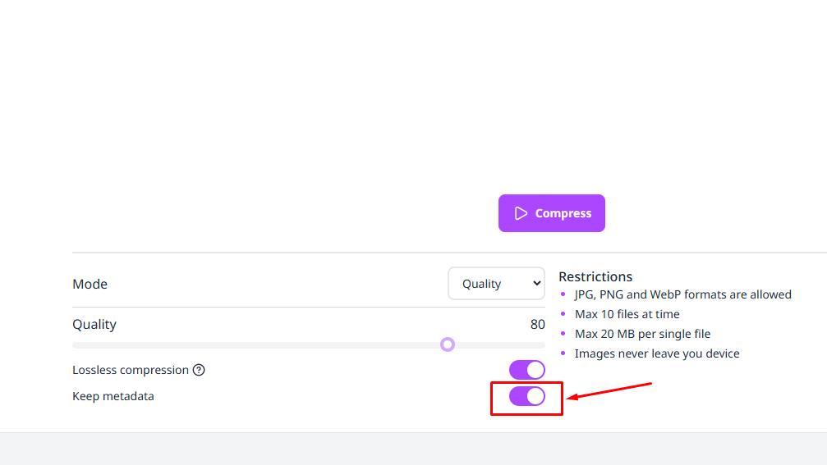Viewport: 827px width, 465px height.
Task: Click the play icon inside Compress button
Action: coord(521,213)
